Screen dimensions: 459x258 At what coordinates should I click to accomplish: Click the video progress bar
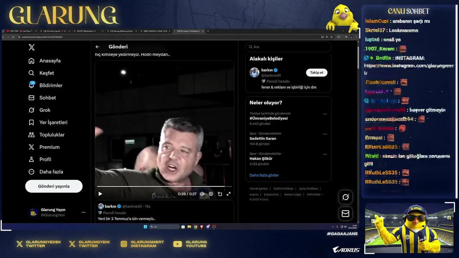[164, 187]
